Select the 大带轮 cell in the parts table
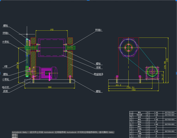This screenshot has width=177, height=138. [x=139, y=129]
